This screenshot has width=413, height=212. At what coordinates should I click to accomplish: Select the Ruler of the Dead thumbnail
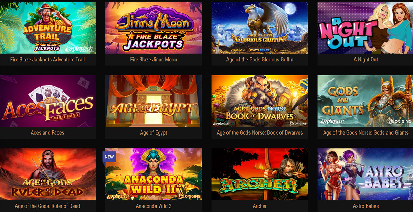coord(48,174)
